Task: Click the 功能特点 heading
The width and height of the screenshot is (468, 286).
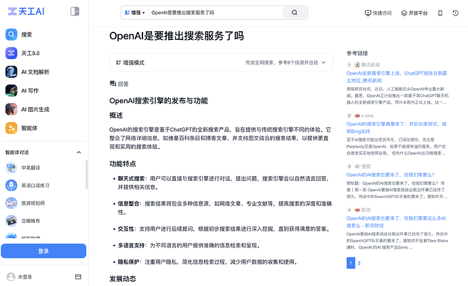Action: click(x=123, y=164)
